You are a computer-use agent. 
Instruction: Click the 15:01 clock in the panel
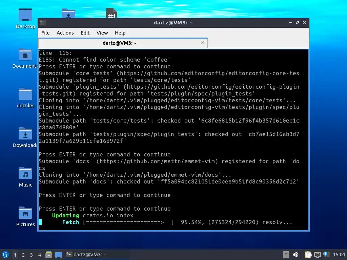pyautogui.click(x=339, y=255)
